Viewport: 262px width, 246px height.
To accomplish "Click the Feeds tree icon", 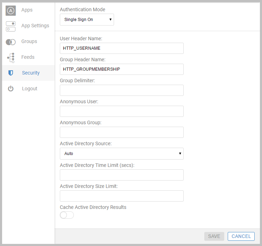I will click(x=11, y=58).
